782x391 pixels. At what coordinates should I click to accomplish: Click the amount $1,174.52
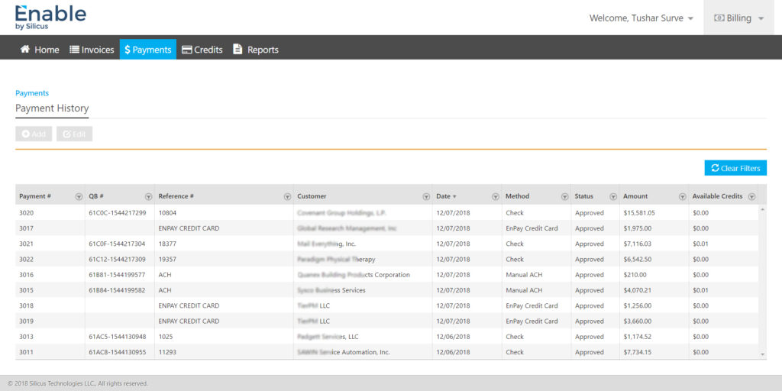click(638, 337)
